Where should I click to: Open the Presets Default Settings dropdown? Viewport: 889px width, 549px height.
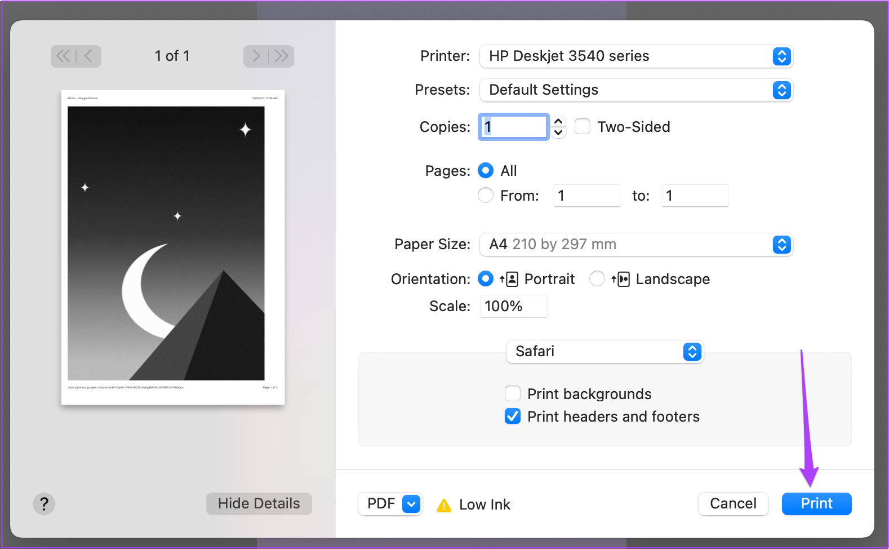tap(636, 90)
